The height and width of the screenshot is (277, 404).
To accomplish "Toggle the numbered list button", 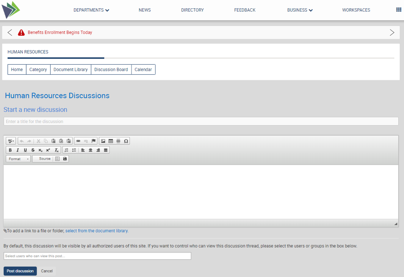I will (66, 150).
